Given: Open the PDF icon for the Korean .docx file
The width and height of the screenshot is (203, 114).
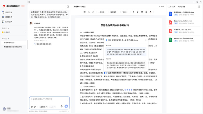Looking at the screenshot, I should coord(171,31).
